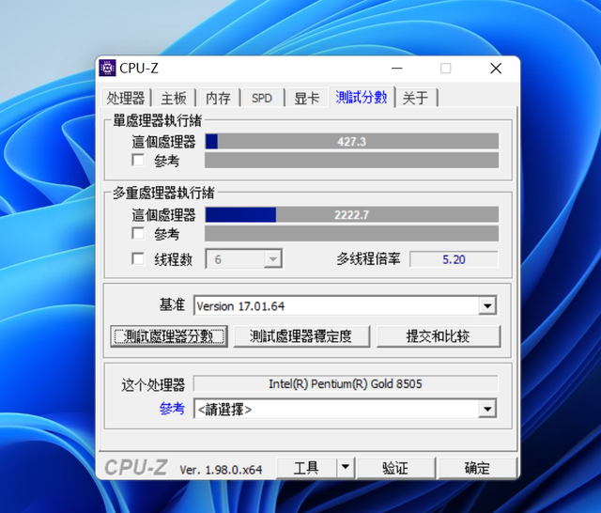Open the thread count dropdown showing 6
This screenshot has height=513, width=601.
pyautogui.click(x=244, y=259)
